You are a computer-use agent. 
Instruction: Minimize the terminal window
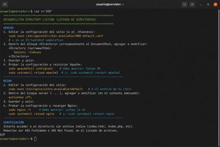point(201,5)
